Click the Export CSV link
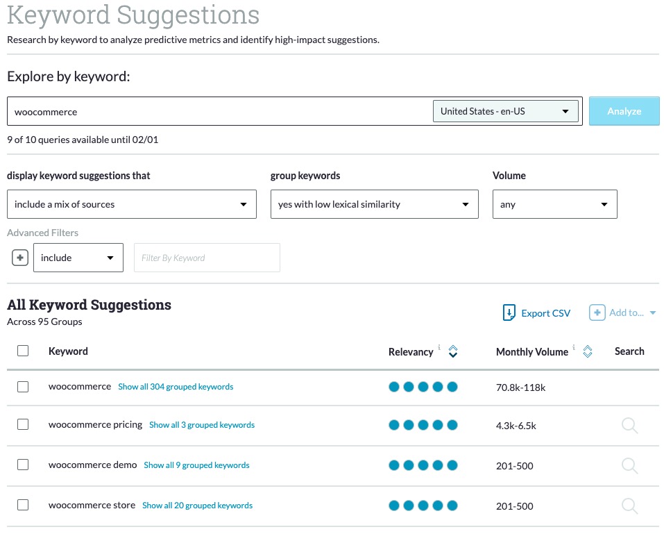The image size is (664, 534). click(x=546, y=313)
